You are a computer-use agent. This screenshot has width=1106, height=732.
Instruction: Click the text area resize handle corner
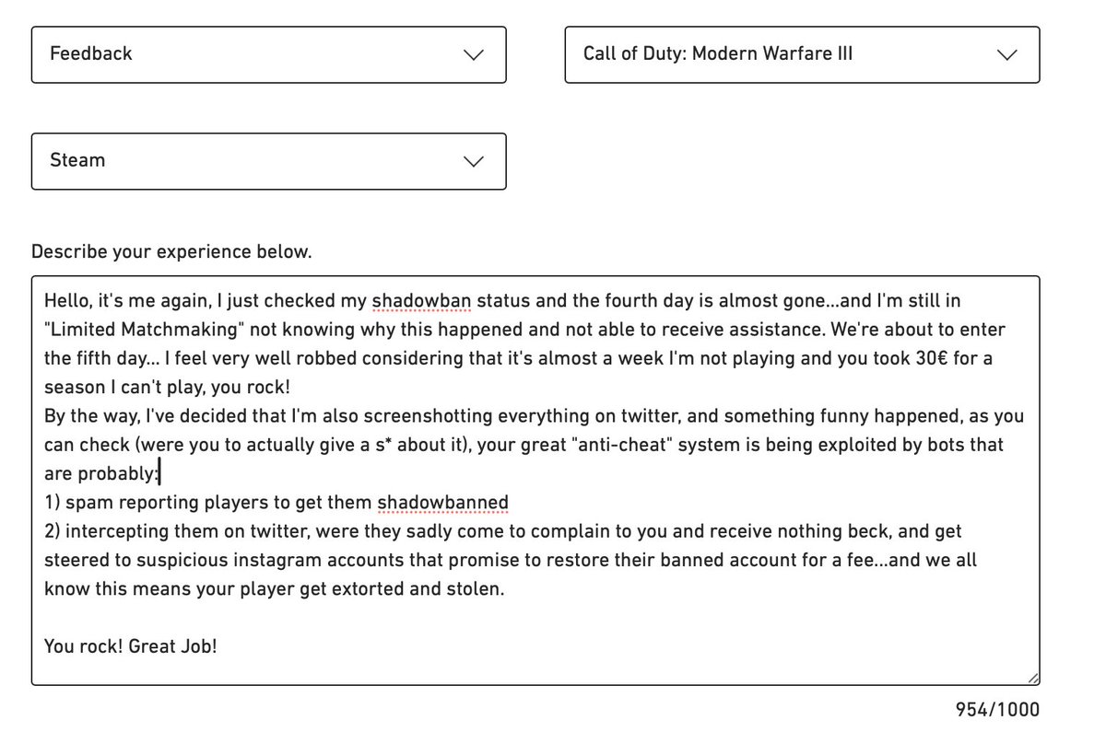tap(1032, 678)
